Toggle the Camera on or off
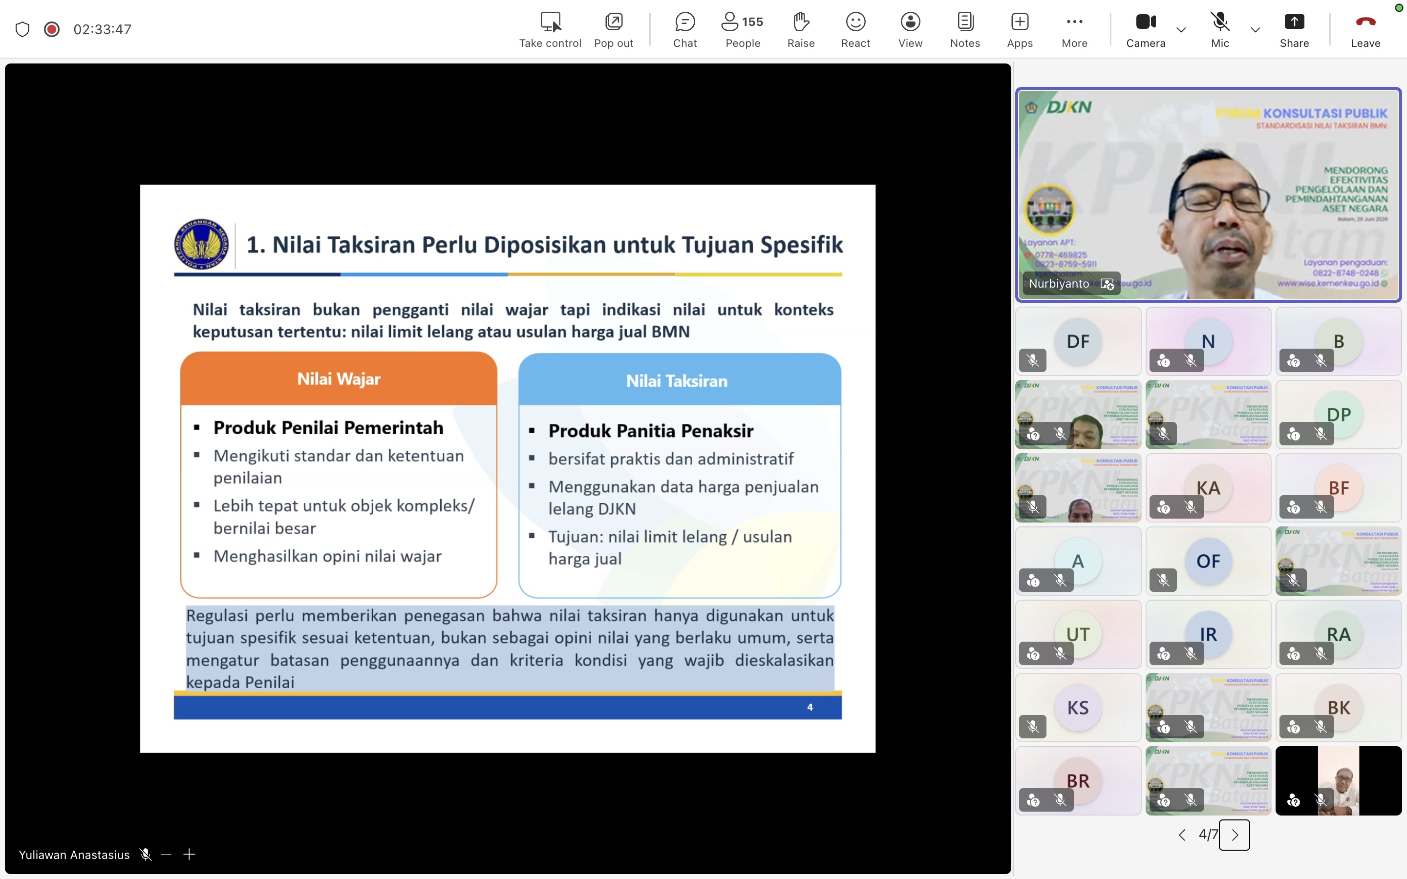This screenshot has height=879, width=1407. coord(1145,29)
